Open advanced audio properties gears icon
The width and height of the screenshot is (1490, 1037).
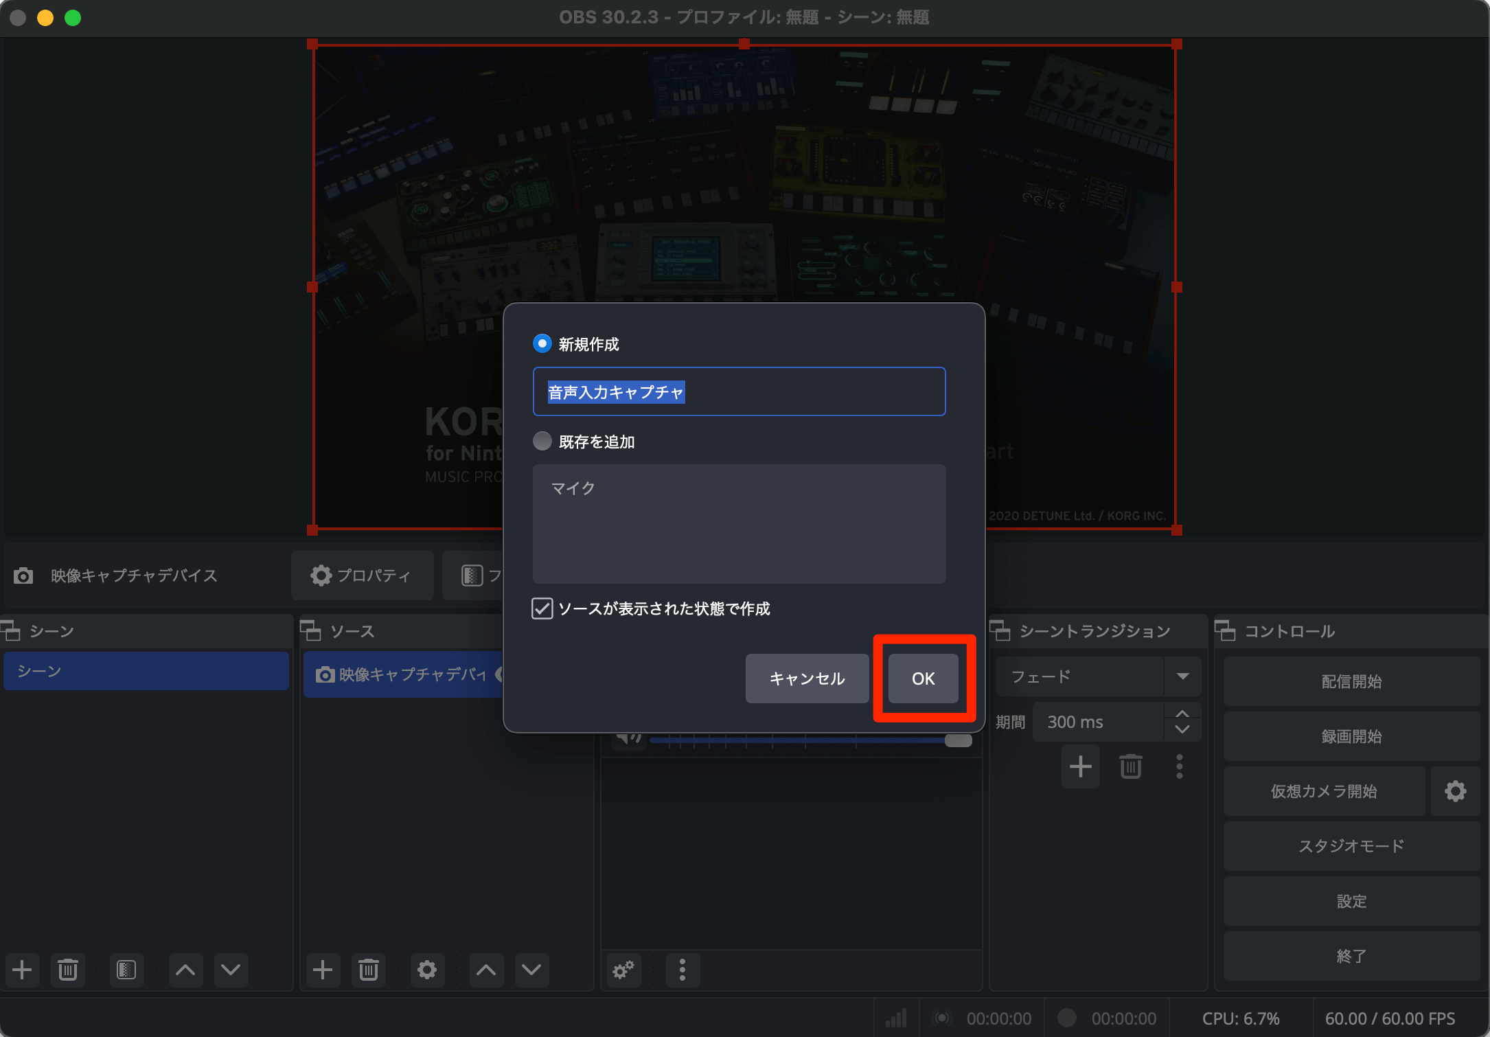623,970
